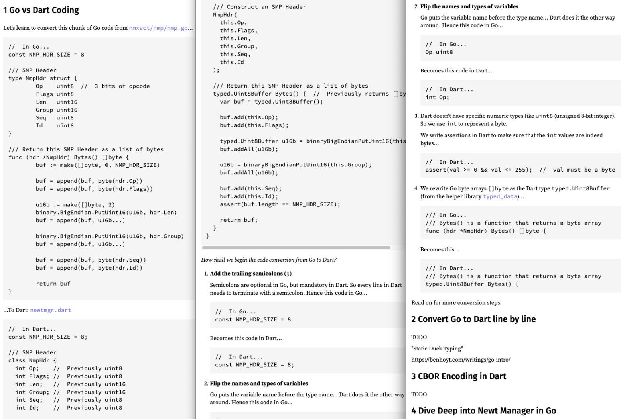This screenshot has height=419, width=621.
Task: Click the "Static Duck Typing" text
Action: pos(437,349)
